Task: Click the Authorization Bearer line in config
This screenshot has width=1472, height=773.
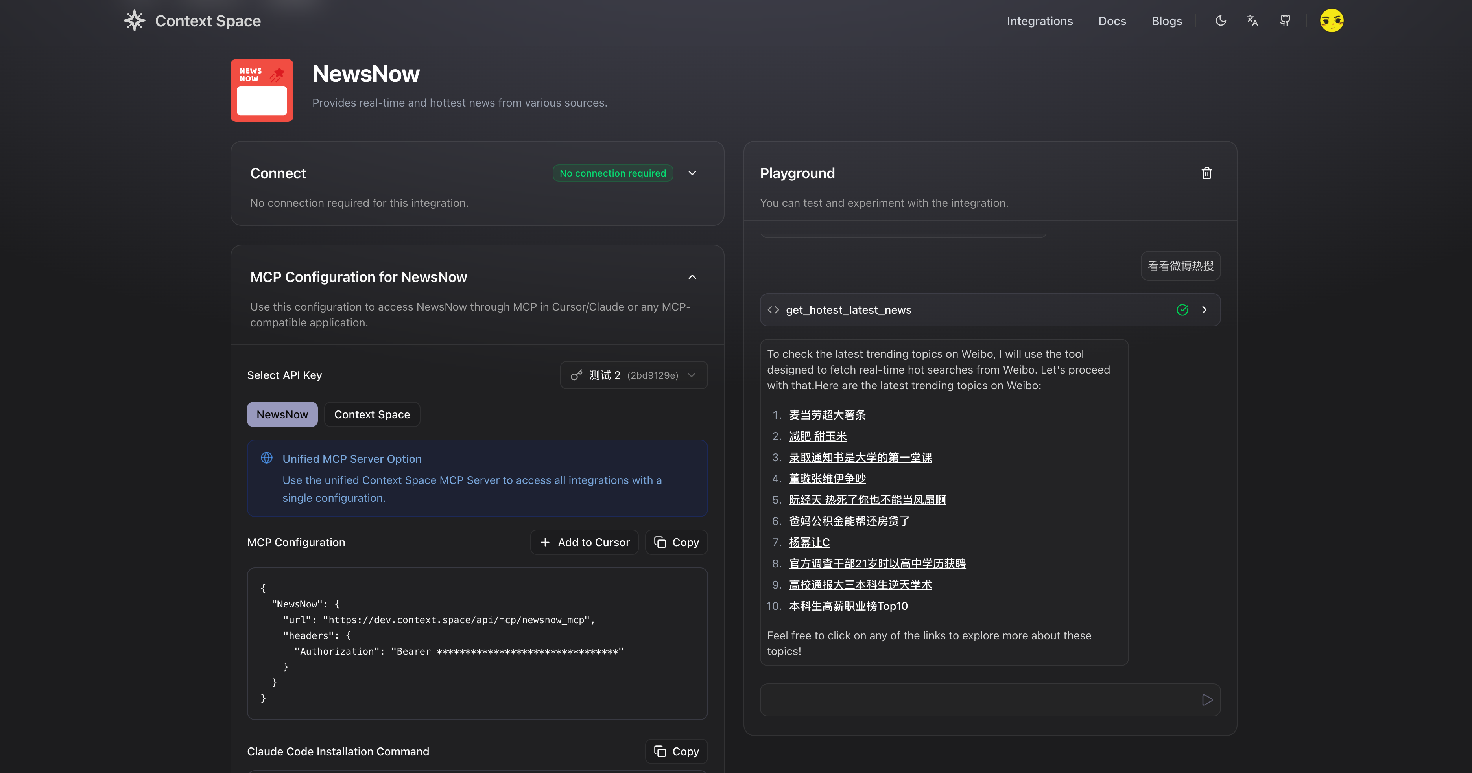Action: pyautogui.click(x=459, y=651)
